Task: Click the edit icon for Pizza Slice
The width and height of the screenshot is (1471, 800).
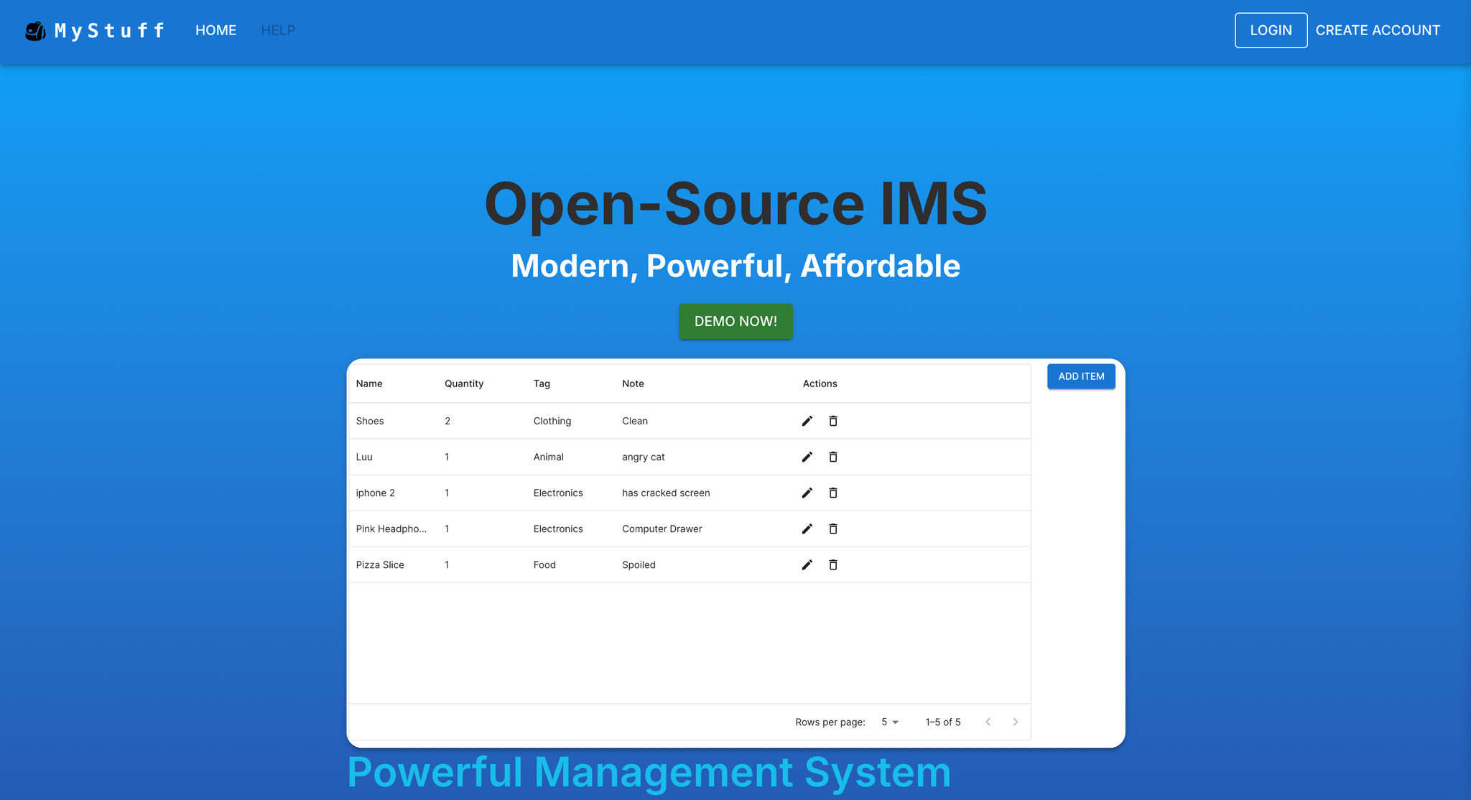Action: 807,564
